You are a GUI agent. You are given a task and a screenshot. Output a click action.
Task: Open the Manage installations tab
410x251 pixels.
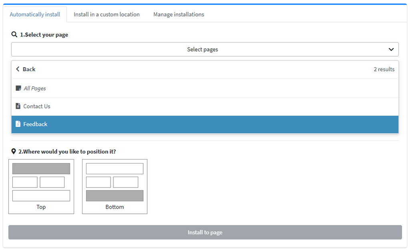click(179, 14)
